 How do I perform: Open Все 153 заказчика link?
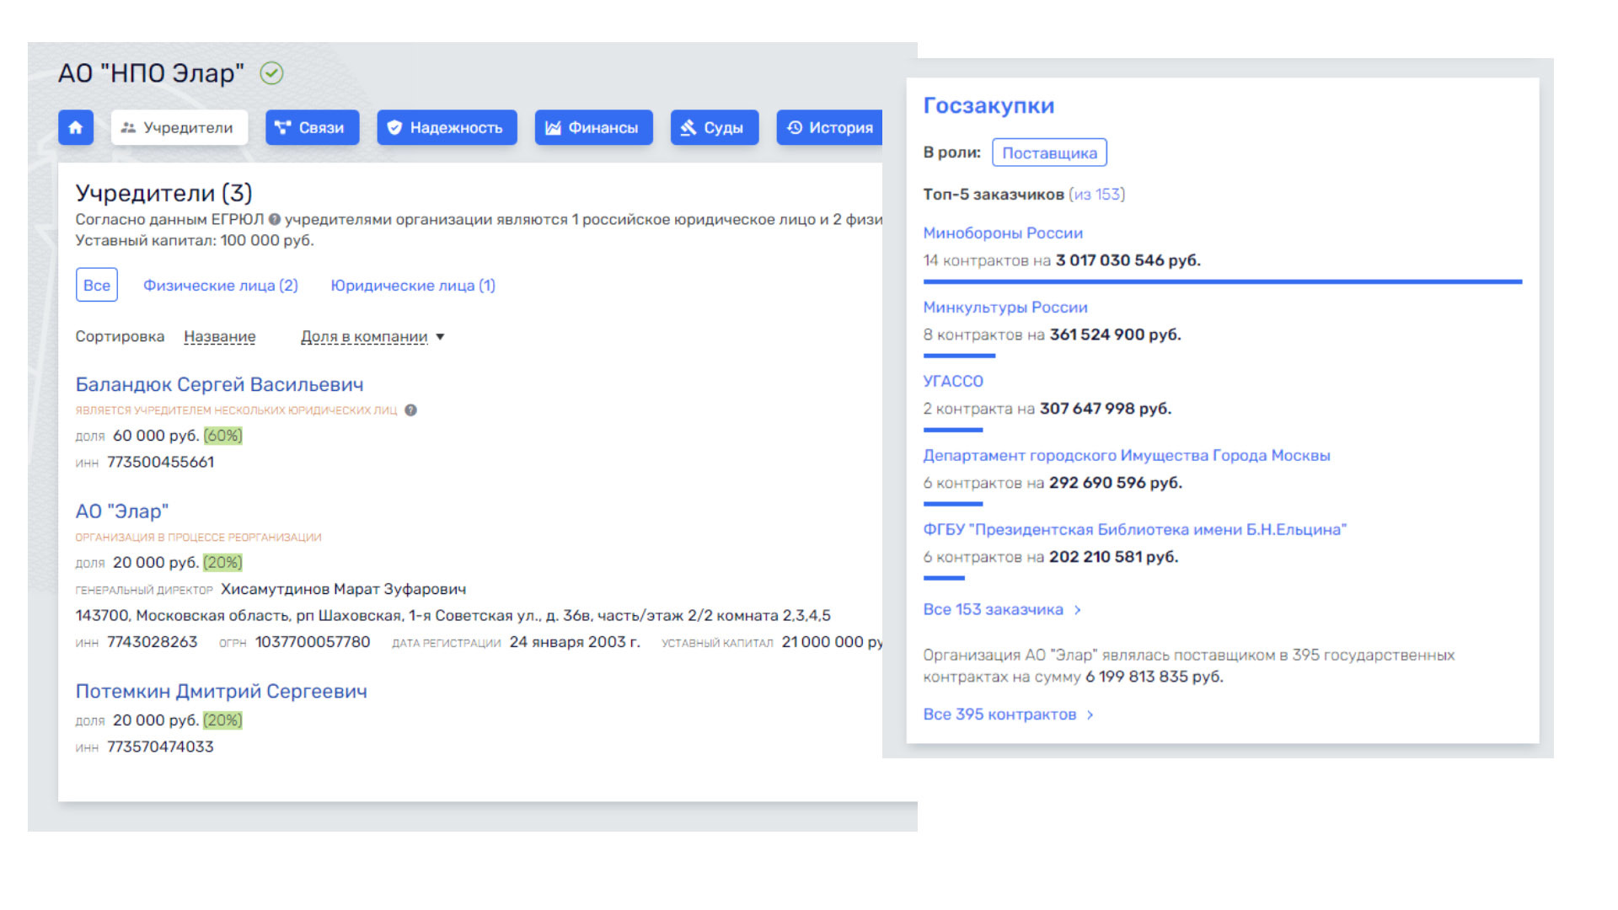(994, 610)
